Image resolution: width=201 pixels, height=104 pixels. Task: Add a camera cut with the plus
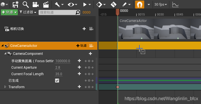84,29
